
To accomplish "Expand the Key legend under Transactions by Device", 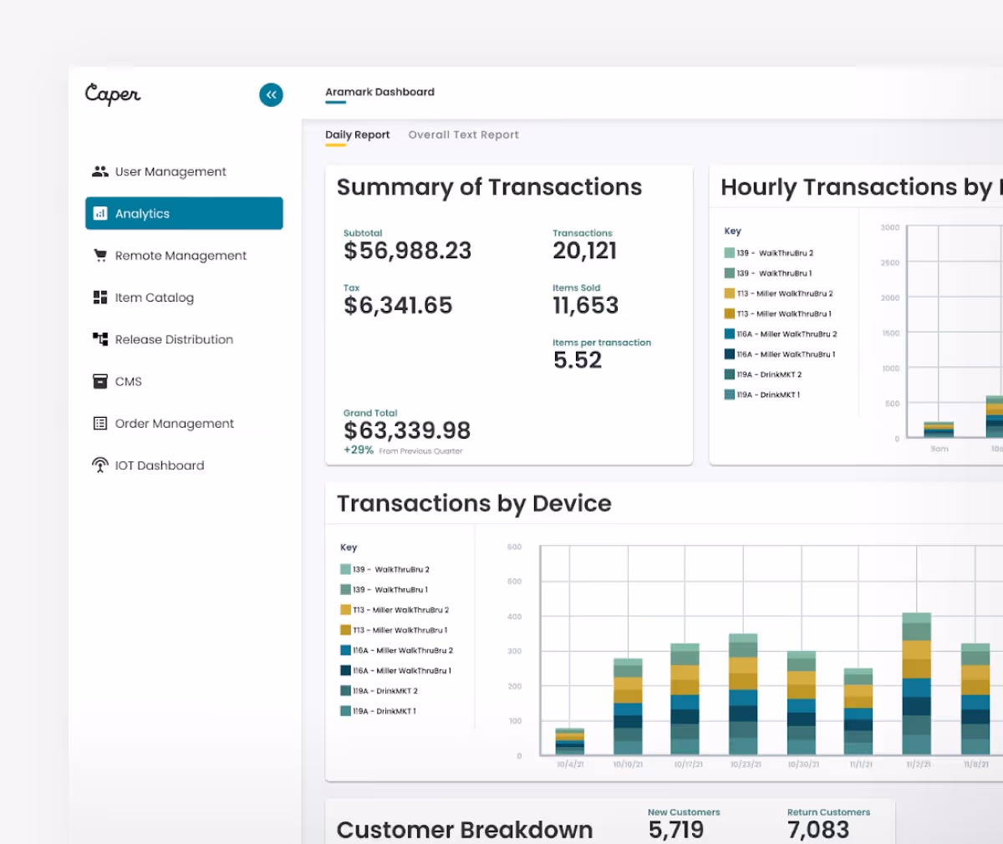I will tap(349, 547).
